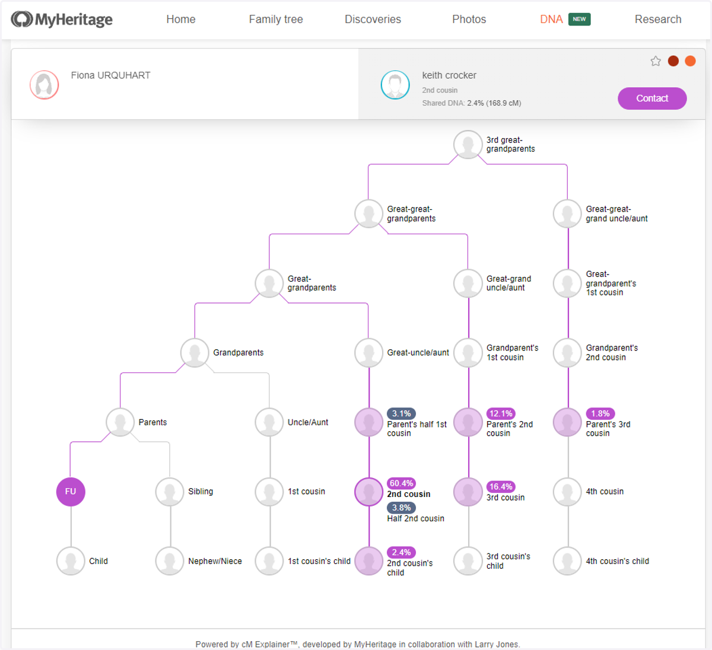712x650 pixels.
Task: Click the 1.8% probability badge
Action: click(600, 414)
